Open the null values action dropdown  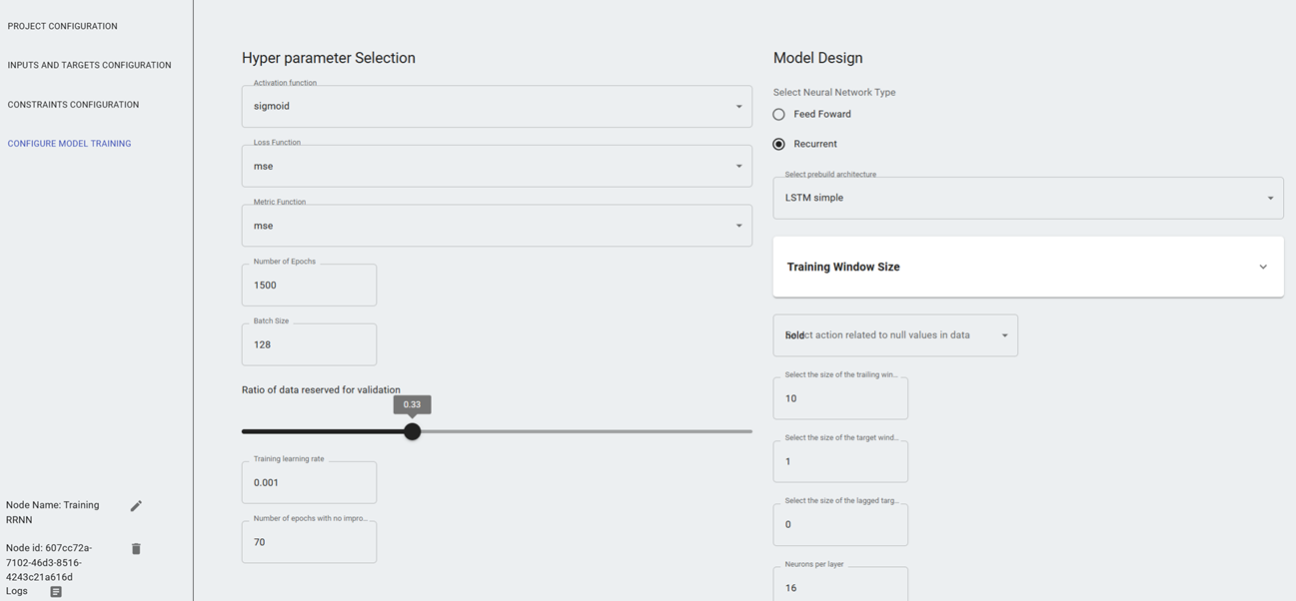click(x=894, y=335)
